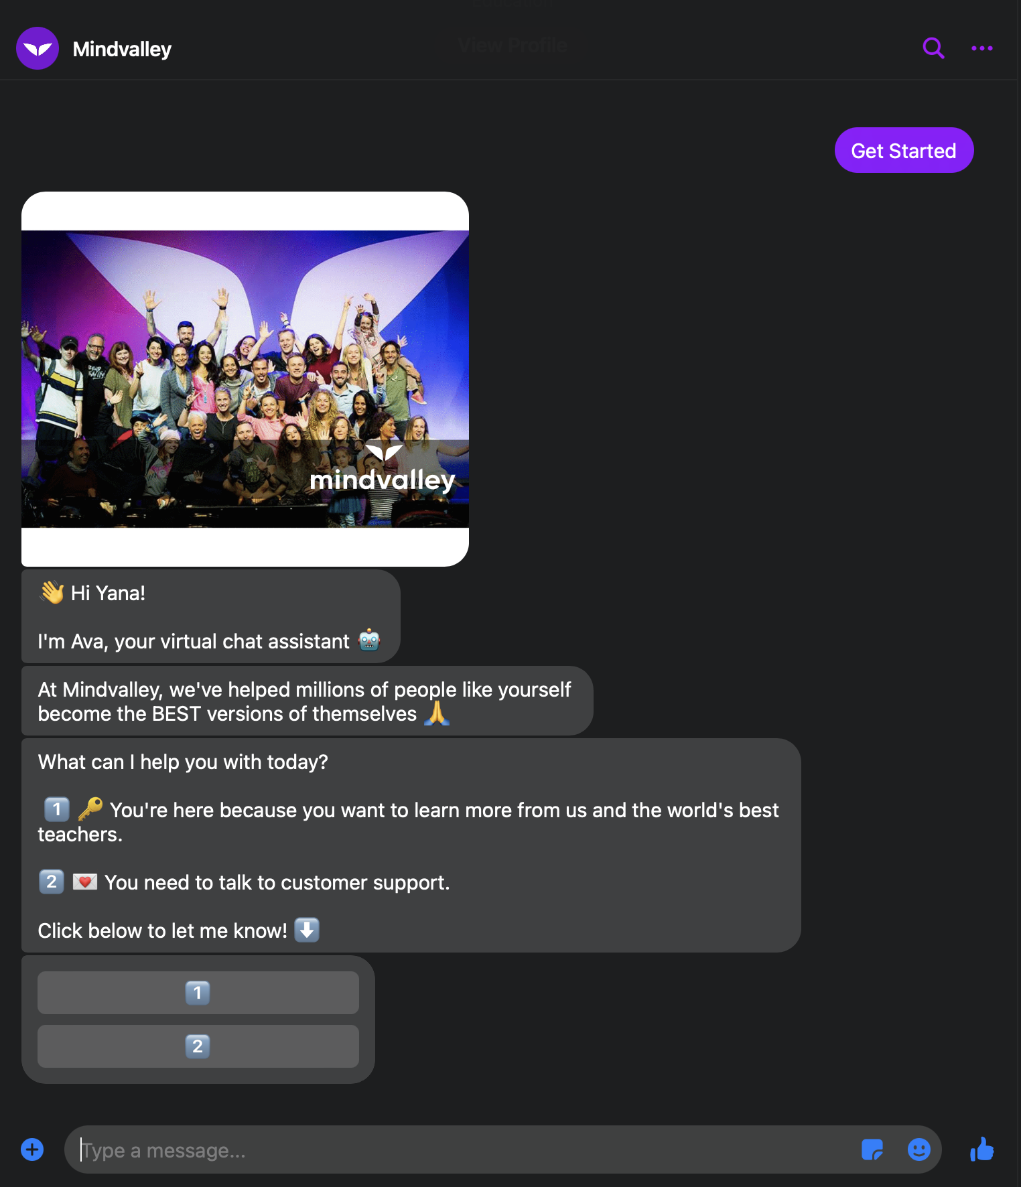Viewport: 1021px width, 1187px height.
Task: Open the Mindvalley group photo image
Action: tap(245, 379)
